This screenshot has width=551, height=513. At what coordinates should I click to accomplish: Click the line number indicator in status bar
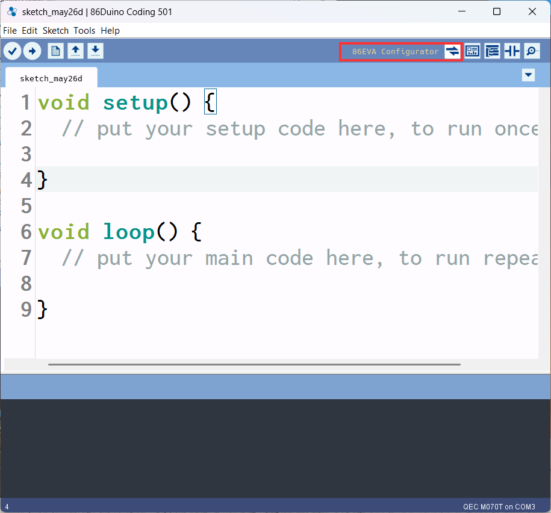pos(7,506)
